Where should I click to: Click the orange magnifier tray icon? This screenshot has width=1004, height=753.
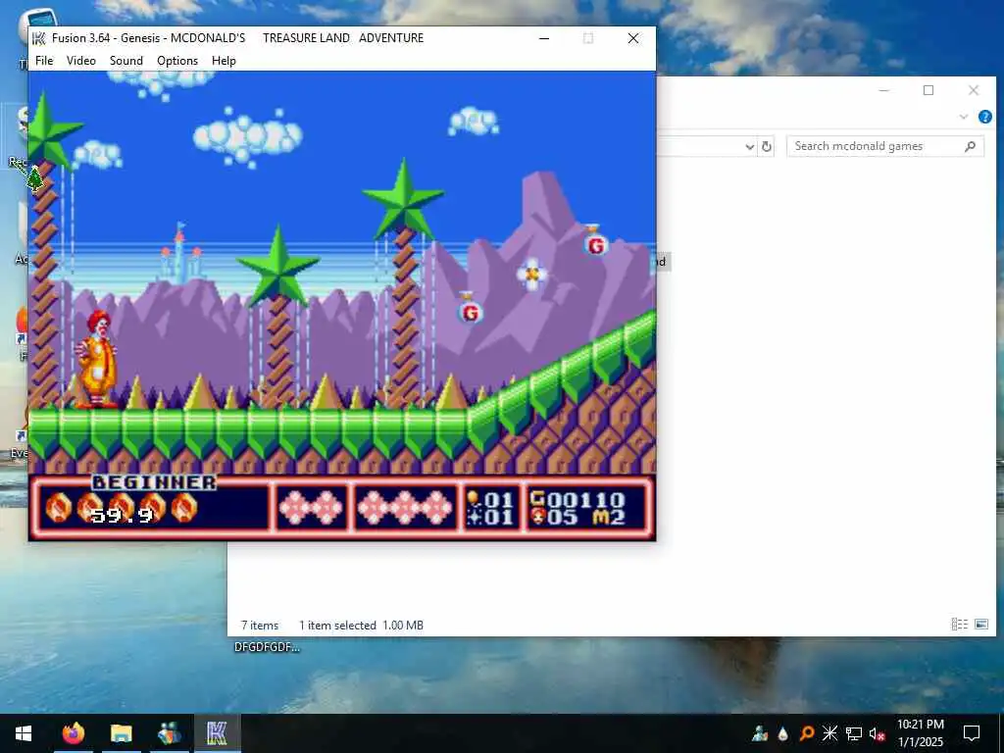[x=807, y=733]
